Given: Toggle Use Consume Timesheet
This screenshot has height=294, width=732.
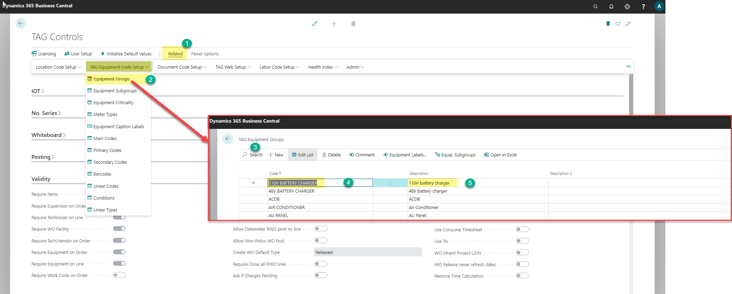Looking at the screenshot, I should click(x=522, y=229).
